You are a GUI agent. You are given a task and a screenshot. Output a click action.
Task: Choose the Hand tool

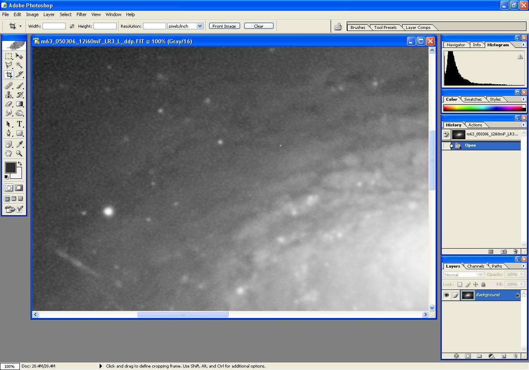pos(9,153)
